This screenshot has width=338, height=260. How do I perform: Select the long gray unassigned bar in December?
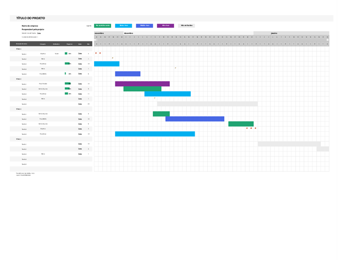pyautogui.click(x=207, y=103)
